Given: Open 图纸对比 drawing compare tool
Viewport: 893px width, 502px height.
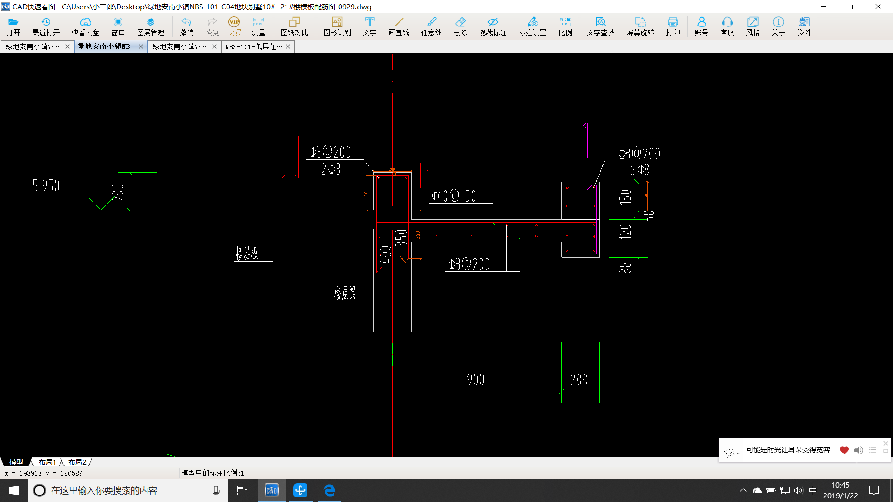Looking at the screenshot, I should [294, 26].
